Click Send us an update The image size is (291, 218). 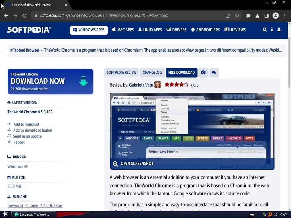(x=27, y=136)
